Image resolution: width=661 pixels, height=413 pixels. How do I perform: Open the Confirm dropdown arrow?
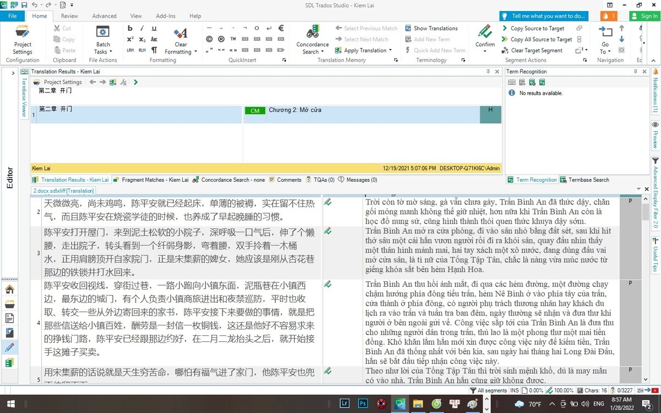485,52
